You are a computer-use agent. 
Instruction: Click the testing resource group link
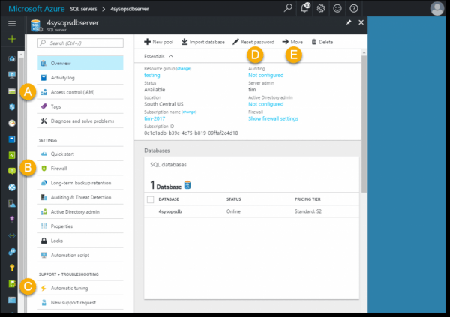[151, 75]
